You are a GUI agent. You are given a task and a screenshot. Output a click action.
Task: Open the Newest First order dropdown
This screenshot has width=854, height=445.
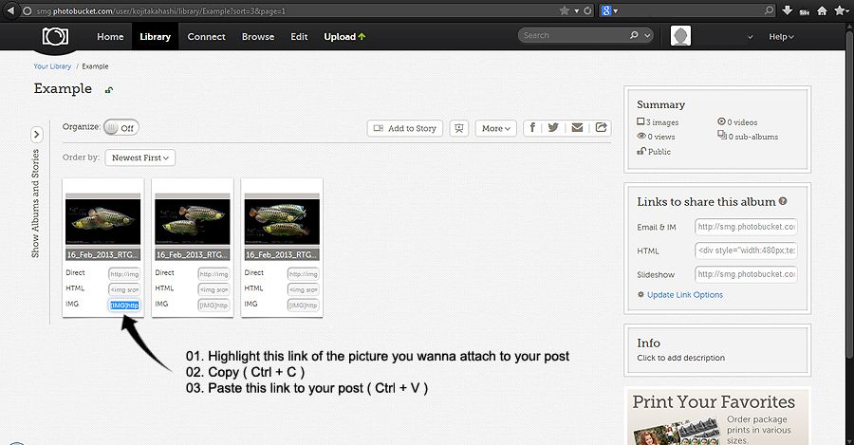(x=140, y=158)
